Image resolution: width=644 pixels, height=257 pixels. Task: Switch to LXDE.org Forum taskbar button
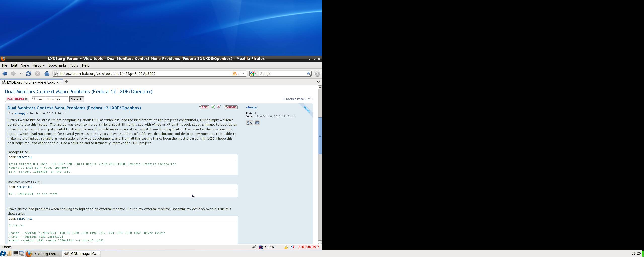click(44, 254)
